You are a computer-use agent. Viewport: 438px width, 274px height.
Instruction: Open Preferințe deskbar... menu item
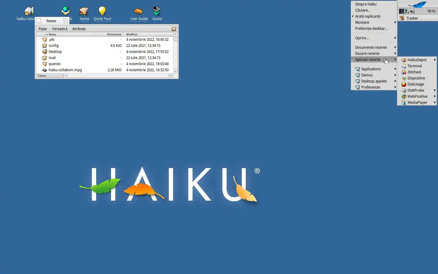click(x=374, y=29)
